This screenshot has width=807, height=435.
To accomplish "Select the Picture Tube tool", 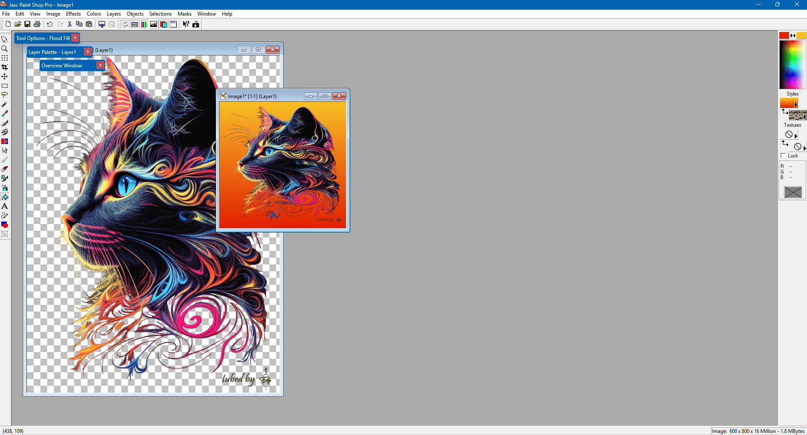I will tap(5, 178).
